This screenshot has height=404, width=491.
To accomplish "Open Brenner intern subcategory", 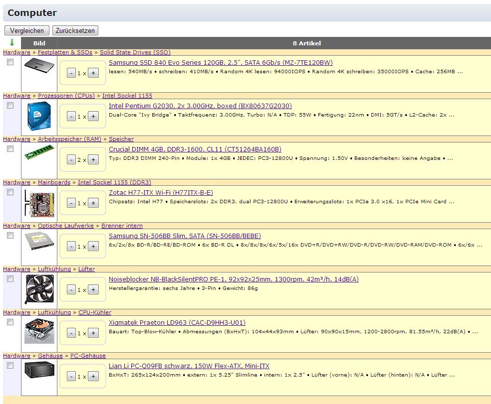I will (122, 226).
